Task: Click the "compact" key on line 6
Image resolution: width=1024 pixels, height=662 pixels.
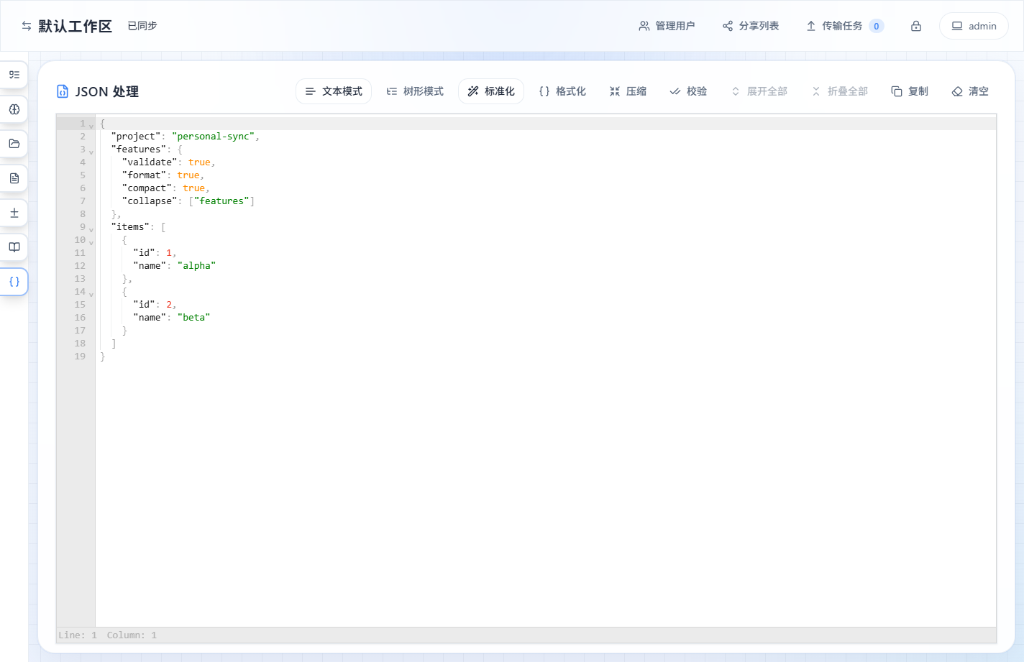Action: coord(147,188)
